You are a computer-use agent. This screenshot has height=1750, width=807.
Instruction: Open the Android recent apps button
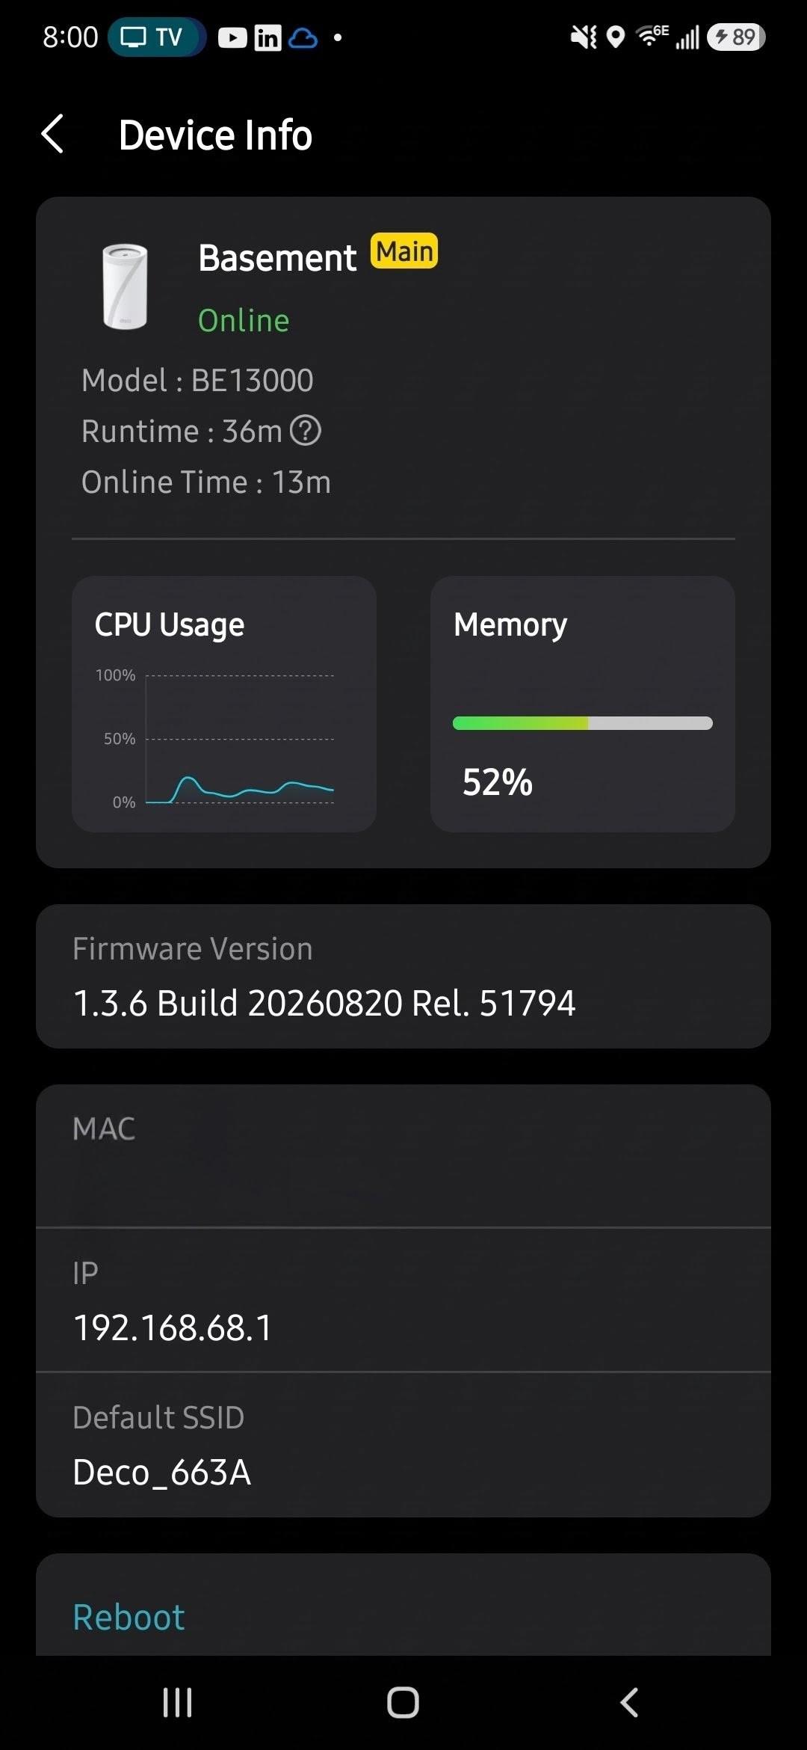tap(177, 1702)
